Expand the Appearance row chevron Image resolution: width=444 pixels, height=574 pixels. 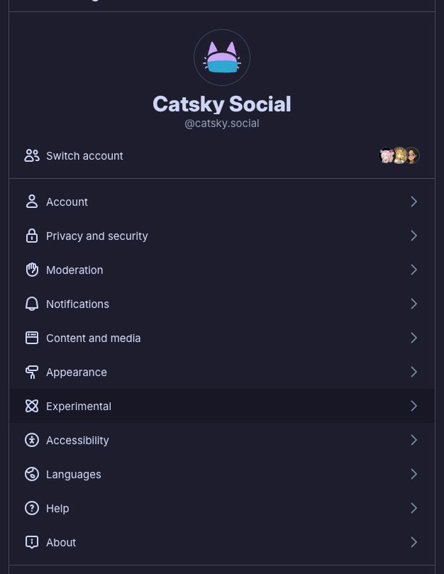click(x=414, y=372)
